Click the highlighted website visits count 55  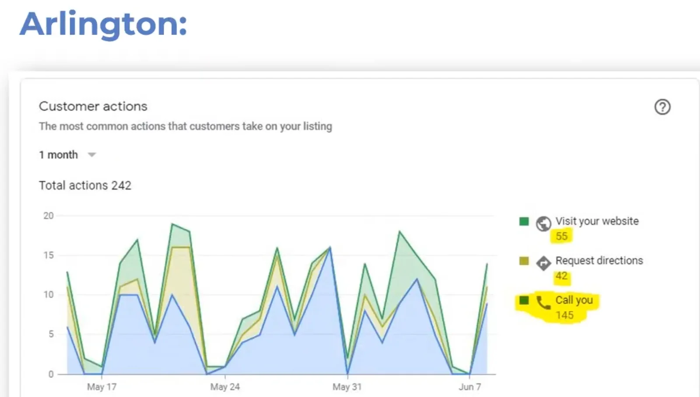tap(562, 236)
